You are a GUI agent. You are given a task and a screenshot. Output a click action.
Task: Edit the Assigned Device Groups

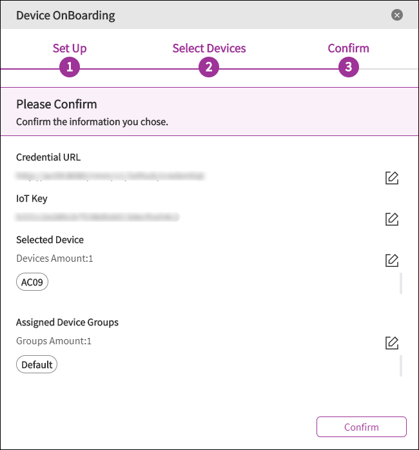pyautogui.click(x=391, y=342)
